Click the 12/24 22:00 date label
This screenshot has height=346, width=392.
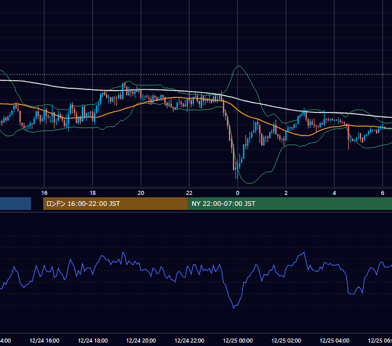189,341
